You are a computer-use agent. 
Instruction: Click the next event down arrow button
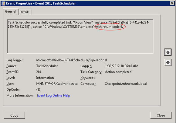(168, 62)
